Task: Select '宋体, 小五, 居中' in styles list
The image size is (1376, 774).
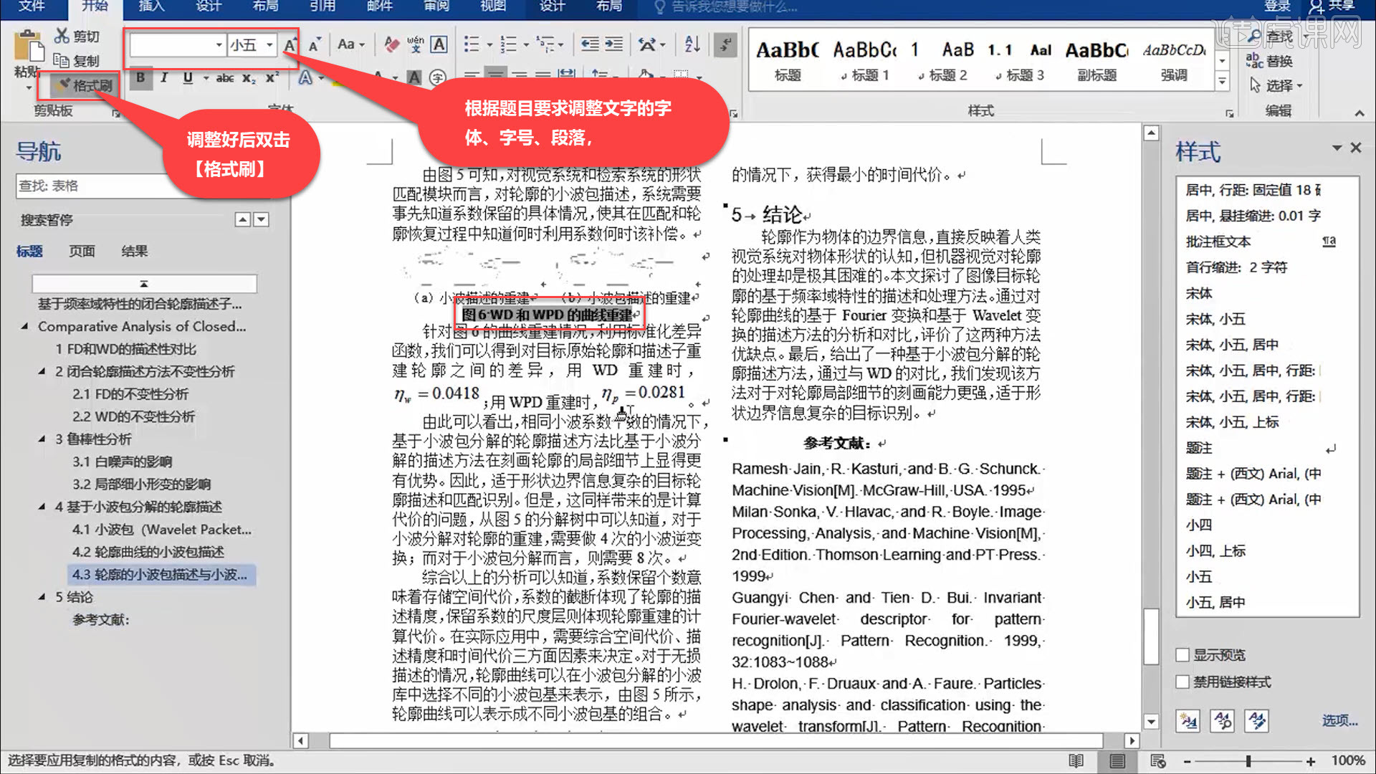Action: tap(1232, 345)
